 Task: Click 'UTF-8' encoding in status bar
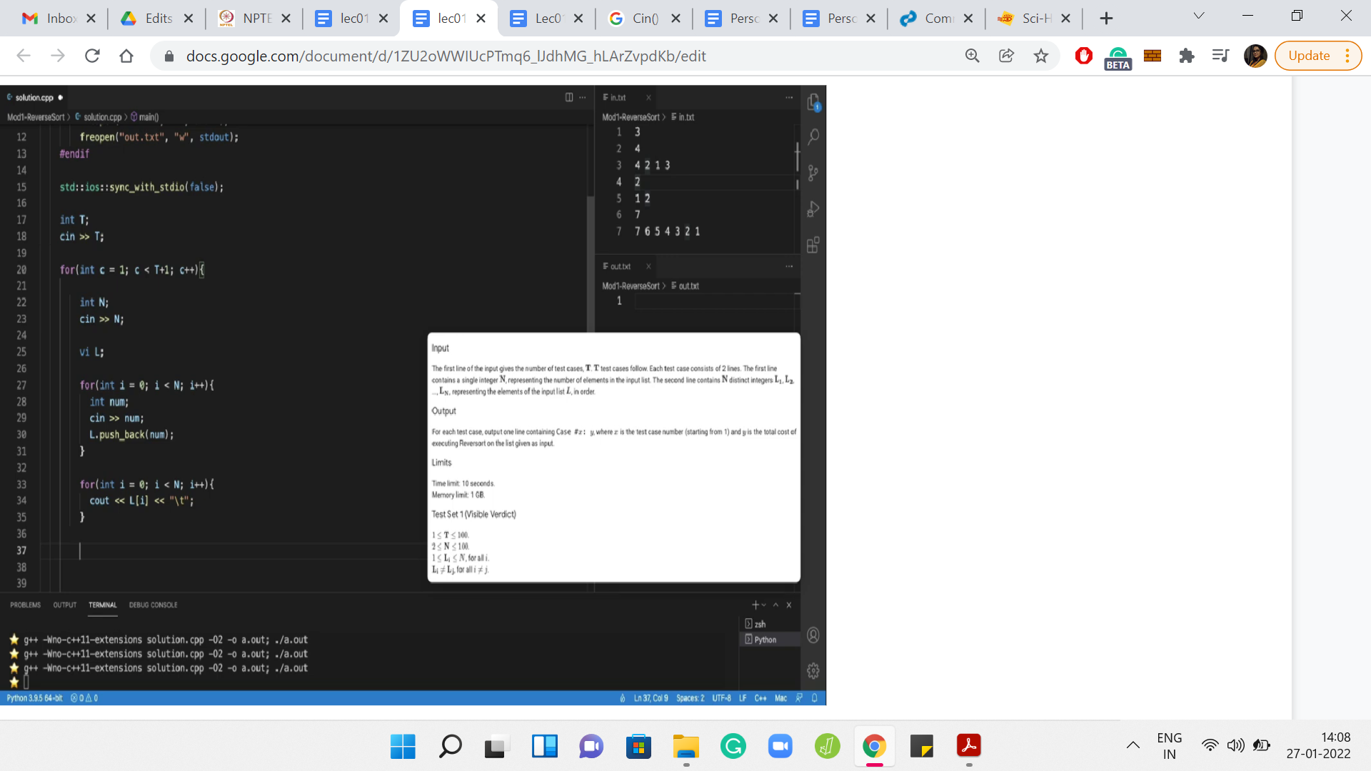(721, 698)
